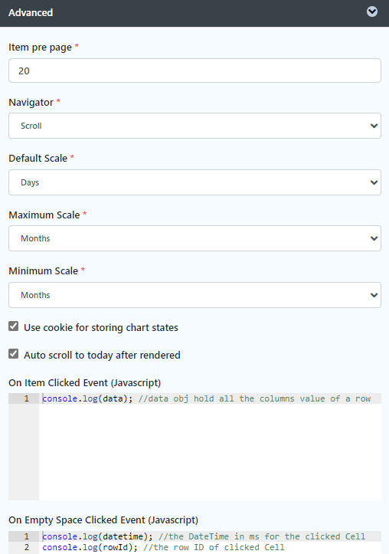The image size is (389, 554).
Task: Focus the Item pre page input
Action: click(194, 70)
